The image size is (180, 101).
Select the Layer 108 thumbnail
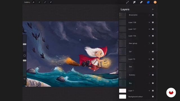click(x=123, y=22)
